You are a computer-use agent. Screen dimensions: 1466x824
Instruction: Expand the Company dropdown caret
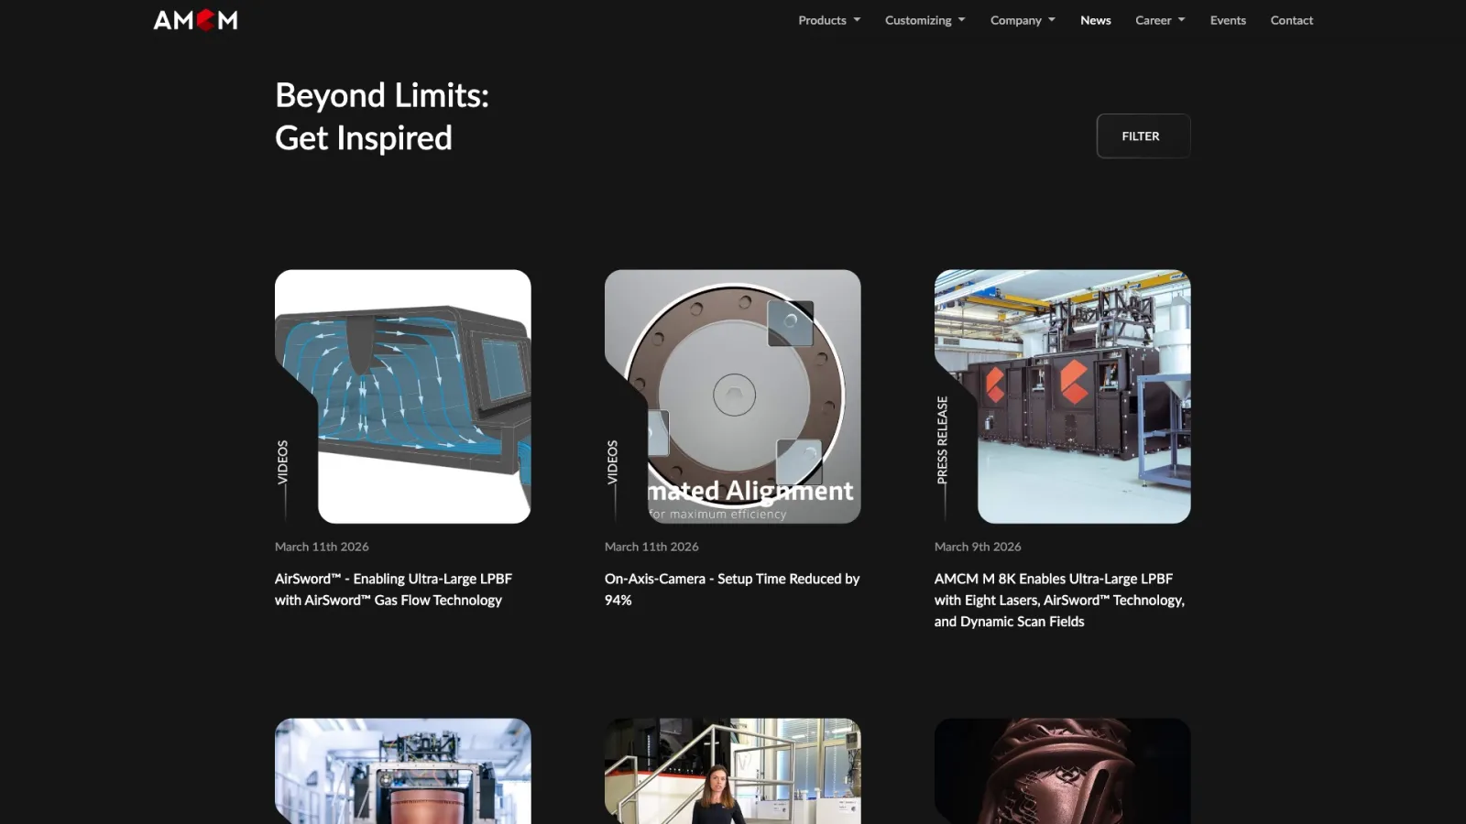1052,20
